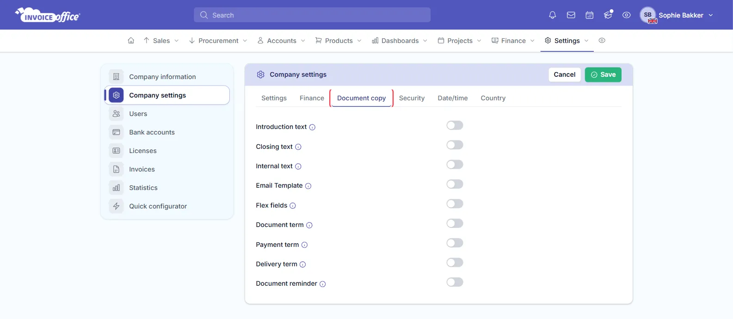Image resolution: width=733 pixels, height=319 pixels.
Task: Open Users in sidebar
Action: [x=167, y=114]
